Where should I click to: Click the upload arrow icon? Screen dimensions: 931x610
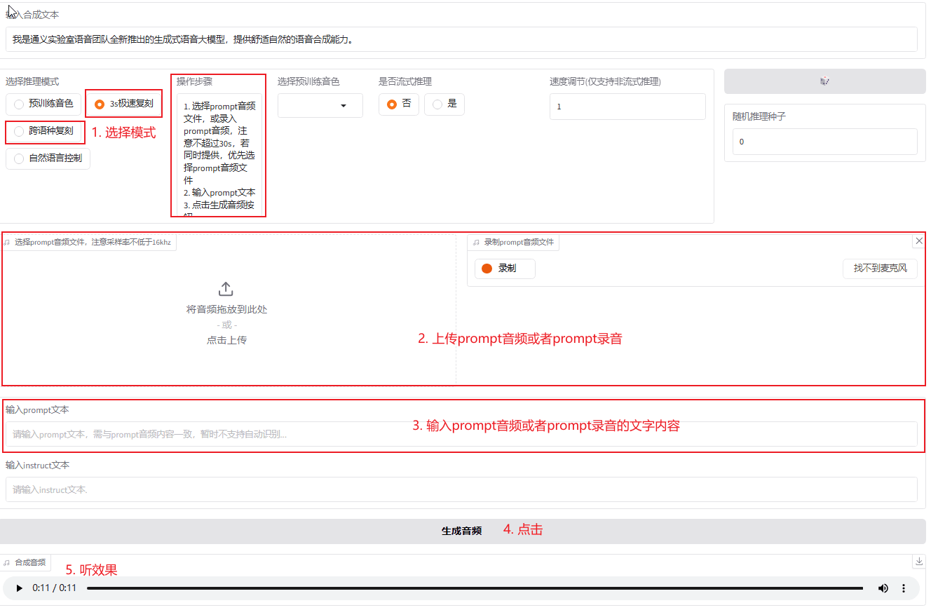click(x=226, y=289)
